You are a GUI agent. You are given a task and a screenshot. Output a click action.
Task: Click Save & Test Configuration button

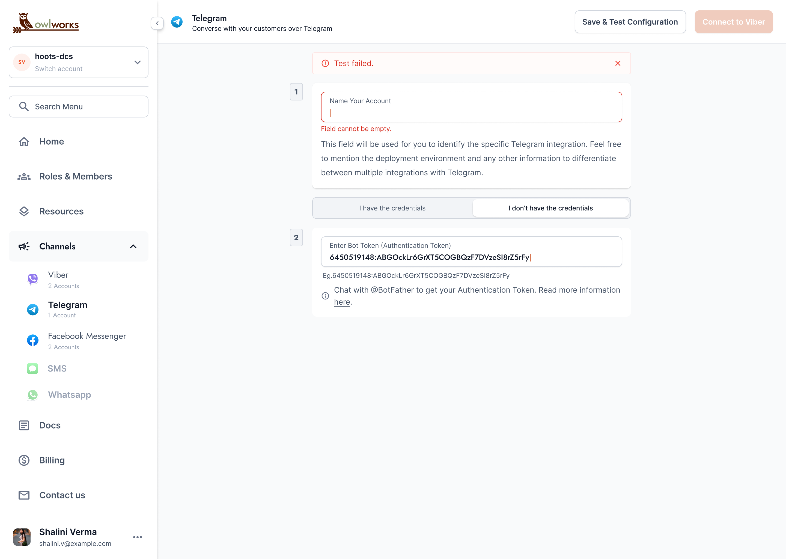[x=630, y=22]
